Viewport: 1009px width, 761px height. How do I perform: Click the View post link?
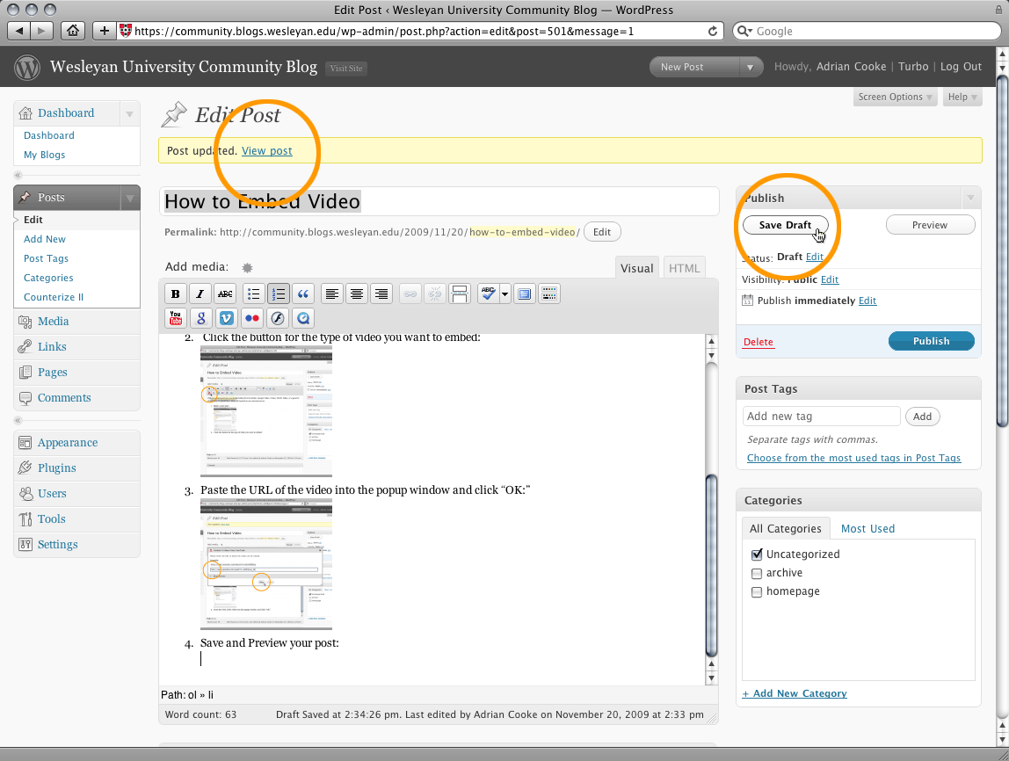266,150
